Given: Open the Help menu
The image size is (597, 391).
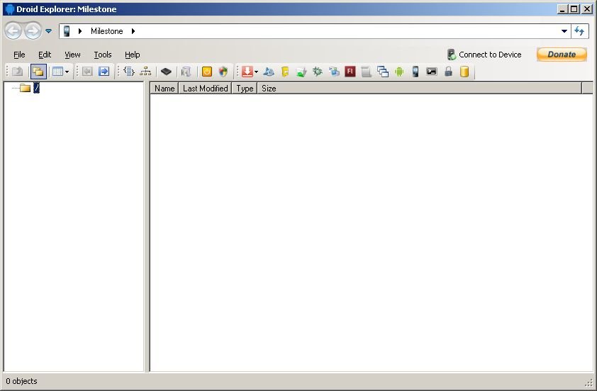Looking at the screenshot, I should [x=133, y=55].
